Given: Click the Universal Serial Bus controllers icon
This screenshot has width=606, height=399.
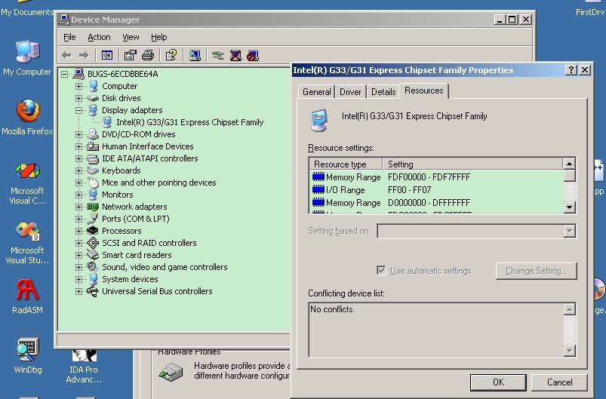Looking at the screenshot, I should click(92, 291).
